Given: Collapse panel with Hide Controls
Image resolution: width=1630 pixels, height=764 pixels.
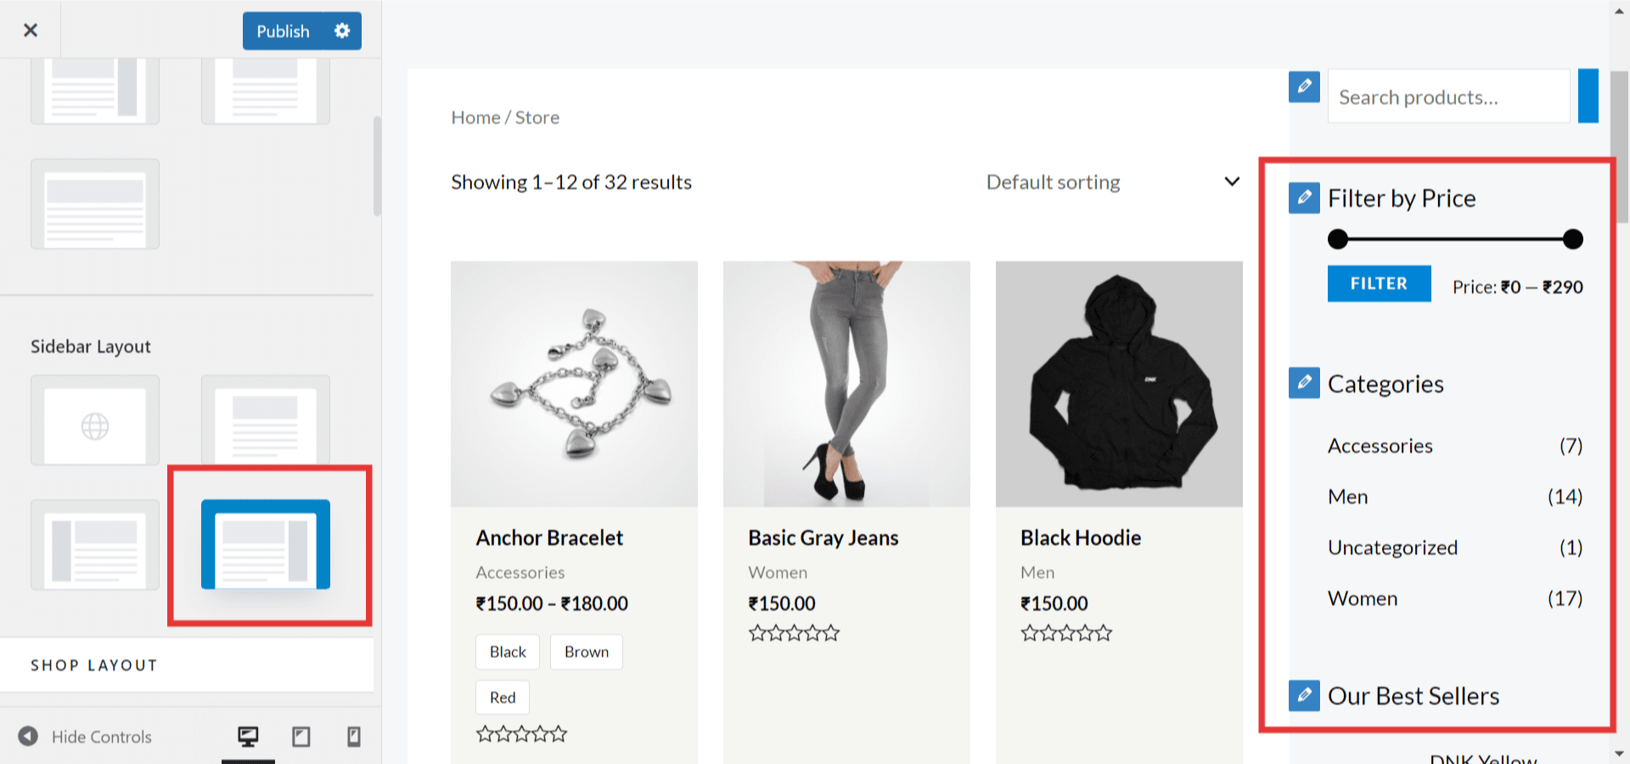Looking at the screenshot, I should [85, 736].
